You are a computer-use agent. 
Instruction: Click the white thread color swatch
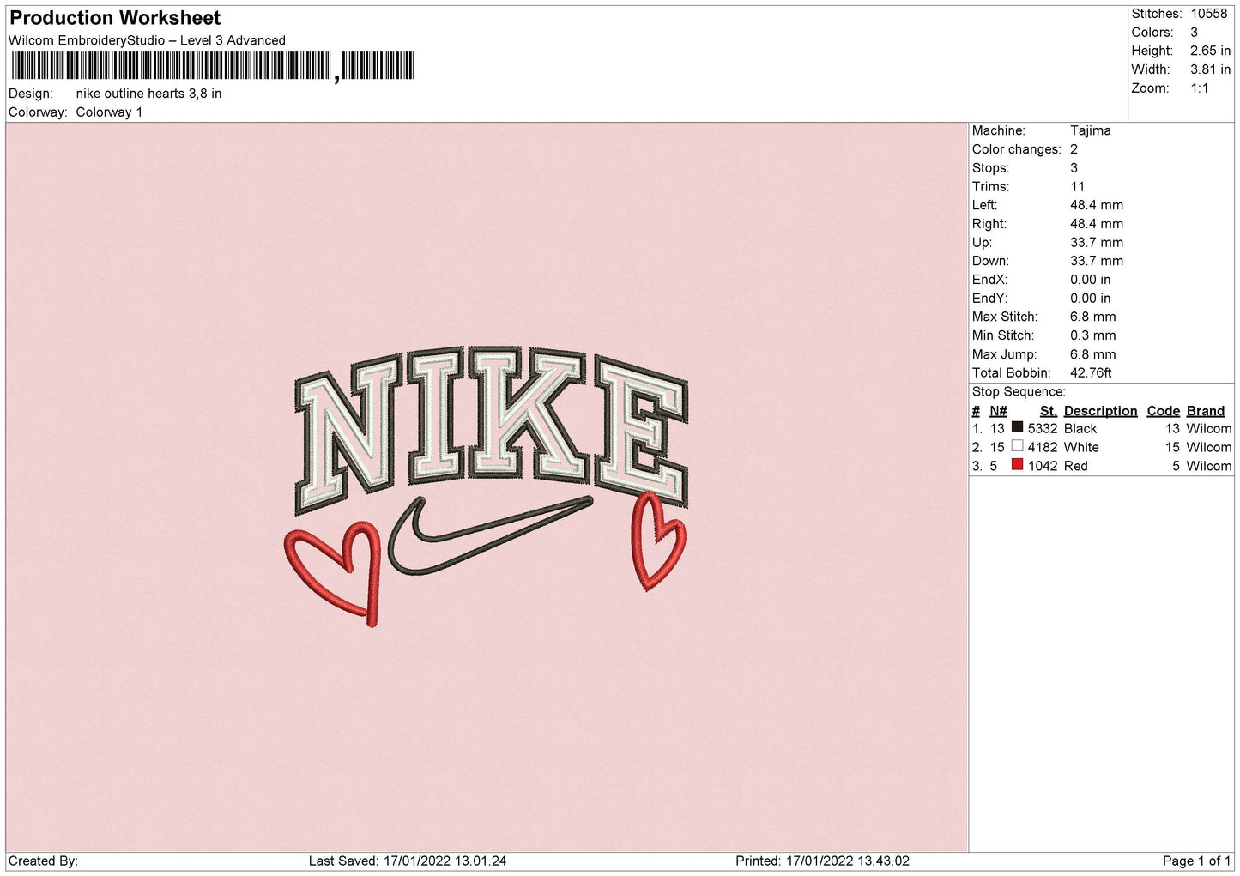click(x=1017, y=446)
